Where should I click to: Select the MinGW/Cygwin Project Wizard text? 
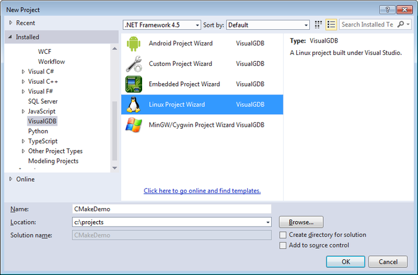pos(192,125)
